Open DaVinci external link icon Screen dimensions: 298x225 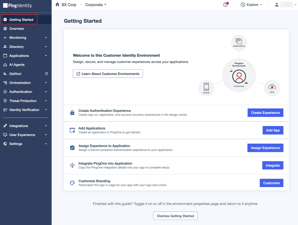click(46, 74)
